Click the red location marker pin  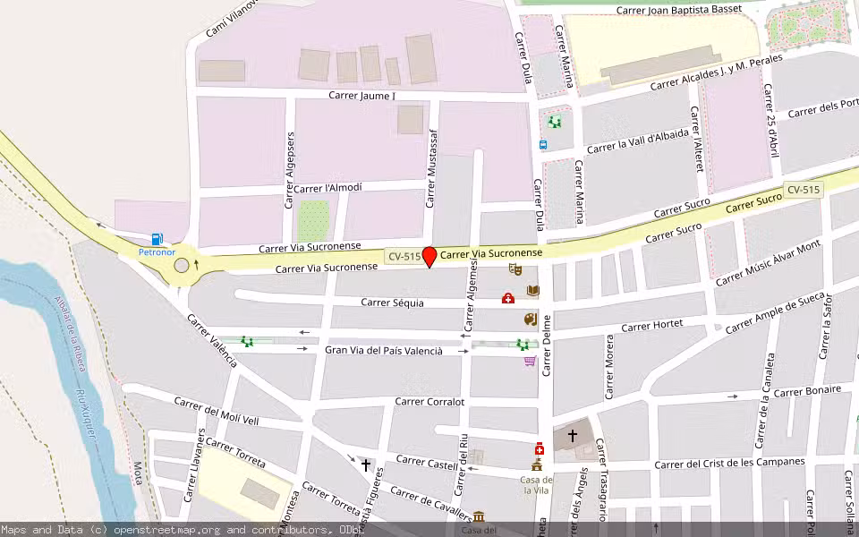point(429,257)
